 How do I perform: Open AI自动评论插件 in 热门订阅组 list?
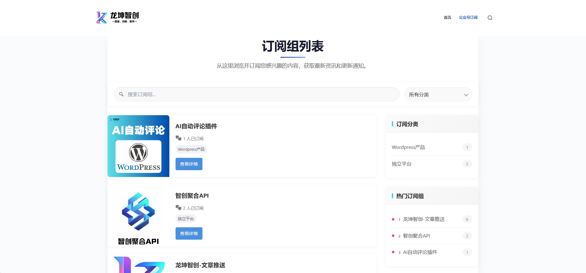click(420, 252)
